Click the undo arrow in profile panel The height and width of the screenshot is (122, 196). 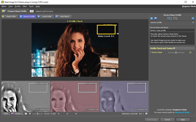click(169, 19)
